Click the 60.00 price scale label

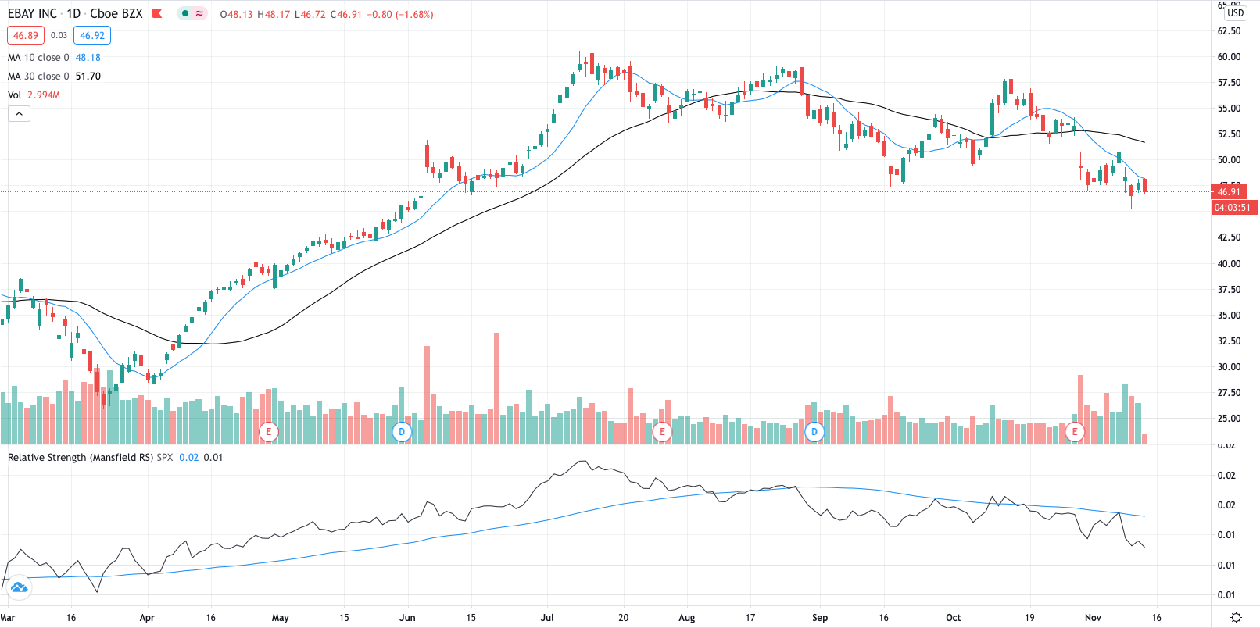tap(1229, 56)
